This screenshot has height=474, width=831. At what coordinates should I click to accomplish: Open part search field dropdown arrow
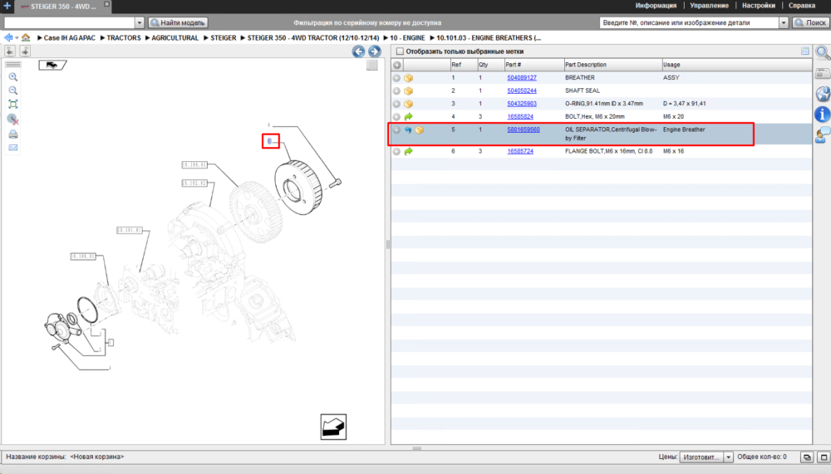(x=784, y=22)
